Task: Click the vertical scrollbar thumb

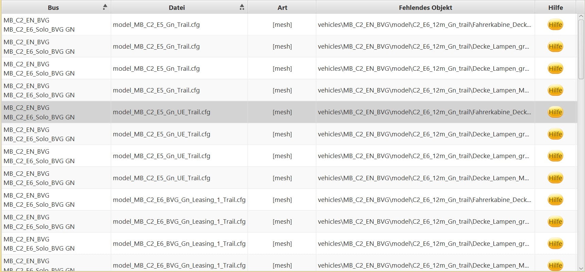Action: [581, 49]
